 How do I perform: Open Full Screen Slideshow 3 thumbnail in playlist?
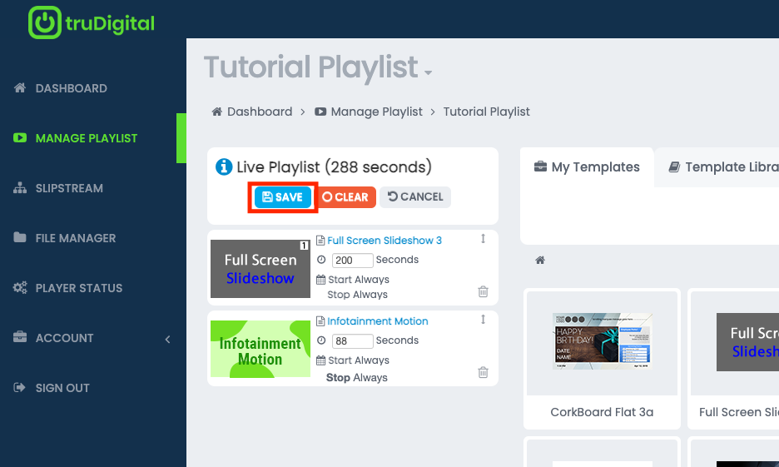[x=260, y=269]
